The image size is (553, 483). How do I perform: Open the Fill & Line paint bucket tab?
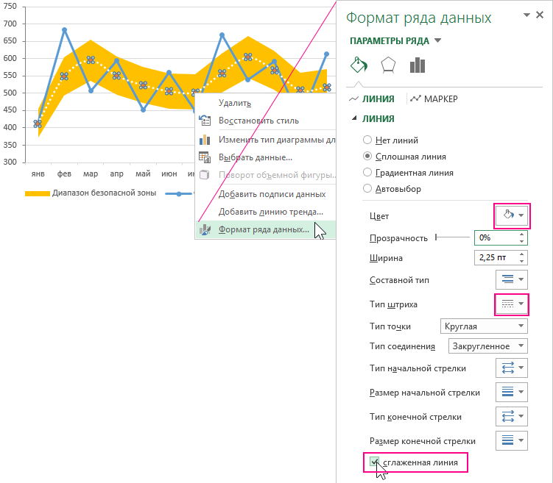tap(359, 65)
